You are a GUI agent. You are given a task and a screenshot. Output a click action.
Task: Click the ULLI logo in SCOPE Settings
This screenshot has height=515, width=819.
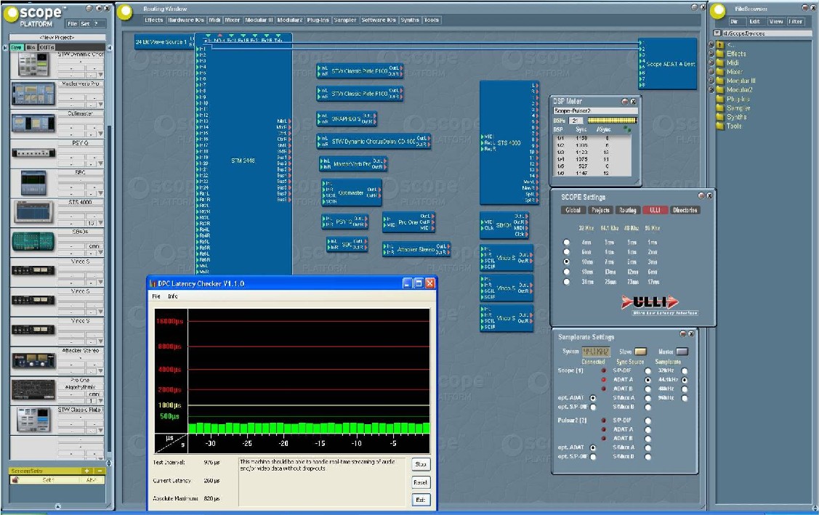click(x=649, y=301)
